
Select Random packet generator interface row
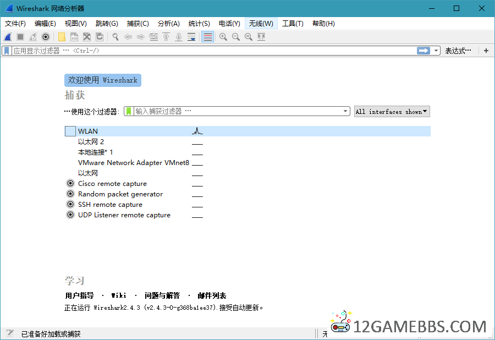coord(248,194)
